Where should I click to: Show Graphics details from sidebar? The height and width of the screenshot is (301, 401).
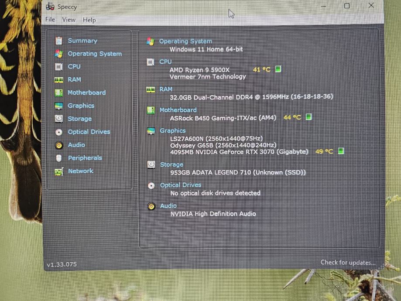click(x=81, y=106)
